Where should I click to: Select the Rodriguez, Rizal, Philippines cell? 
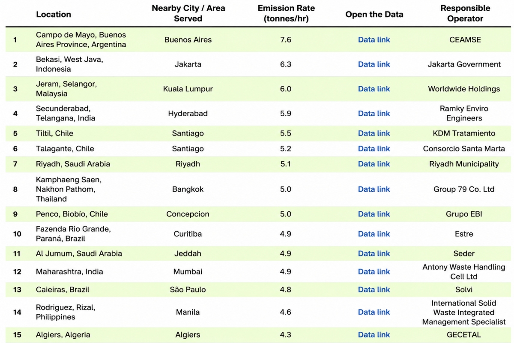[66, 312]
